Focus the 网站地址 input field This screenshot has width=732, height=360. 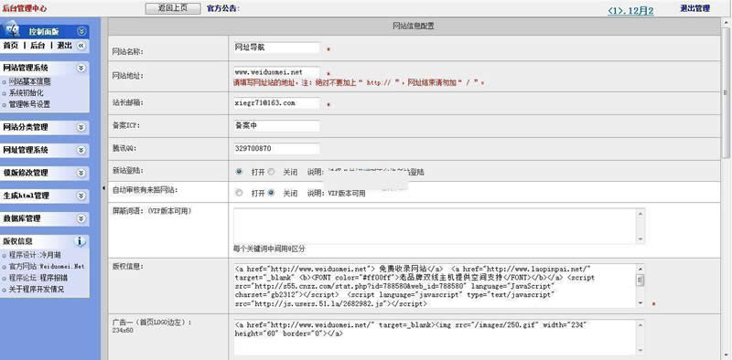point(276,72)
